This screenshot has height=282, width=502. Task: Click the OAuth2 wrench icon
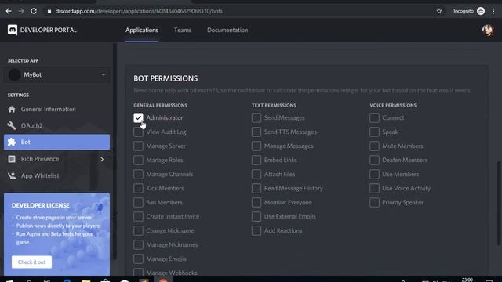[x=12, y=125]
